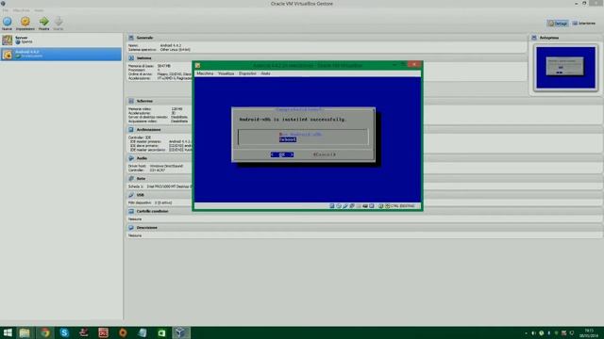Select the highlighted Reboot option
Viewport: 604px width, 339px height.
[288, 139]
